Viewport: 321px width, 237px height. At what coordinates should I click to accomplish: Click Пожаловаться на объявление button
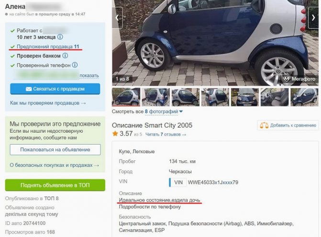coord(55,149)
